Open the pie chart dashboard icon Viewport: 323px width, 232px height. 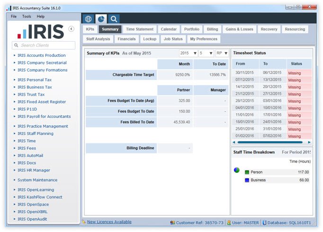[x=101, y=19]
